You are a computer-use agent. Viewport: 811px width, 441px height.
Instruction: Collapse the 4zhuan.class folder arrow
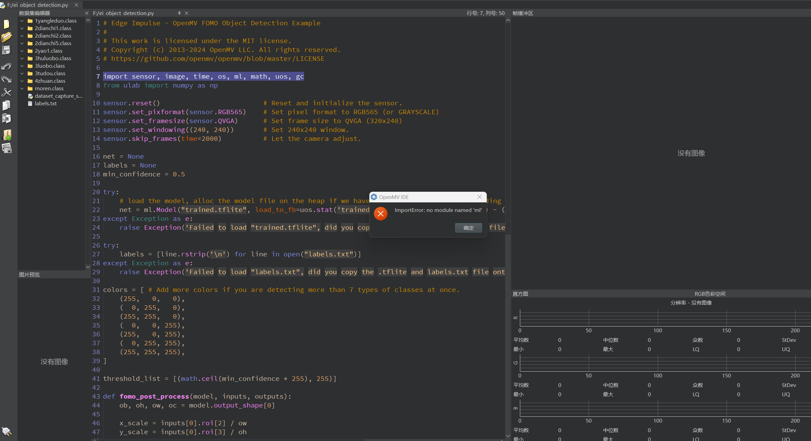[22, 81]
